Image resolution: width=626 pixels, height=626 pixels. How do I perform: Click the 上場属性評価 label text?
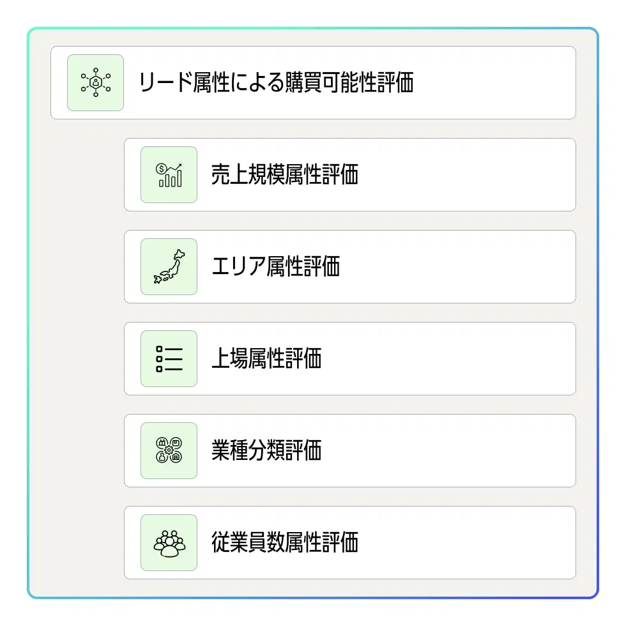pos(266,359)
